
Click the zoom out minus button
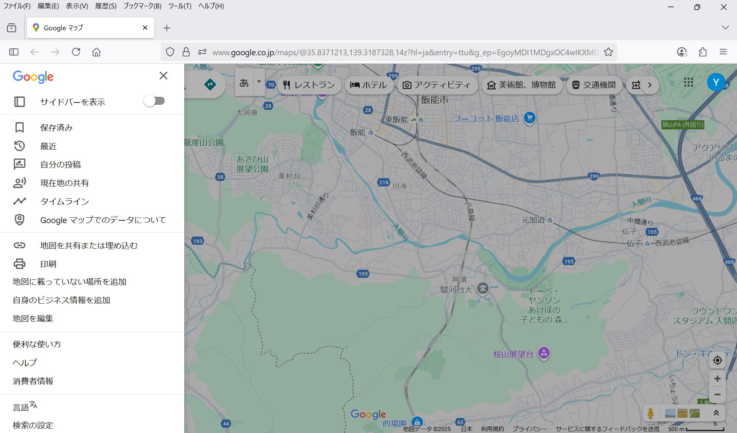click(717, 395)
